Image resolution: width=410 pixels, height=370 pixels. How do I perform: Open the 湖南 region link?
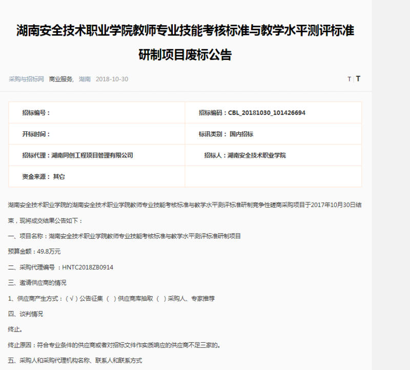click(85, 79)
